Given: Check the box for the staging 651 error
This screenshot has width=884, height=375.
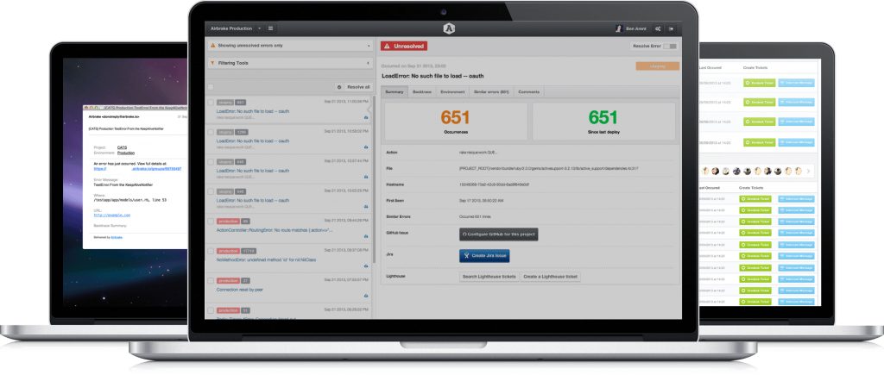Looking at the screenshot, I should click(x=211, y=103).
